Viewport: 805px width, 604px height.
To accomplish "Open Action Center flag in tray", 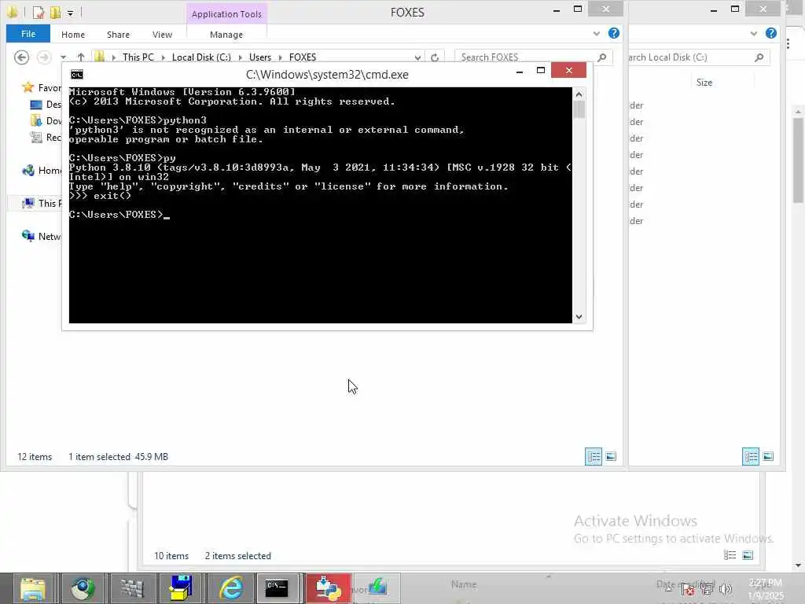I will 687,590.
